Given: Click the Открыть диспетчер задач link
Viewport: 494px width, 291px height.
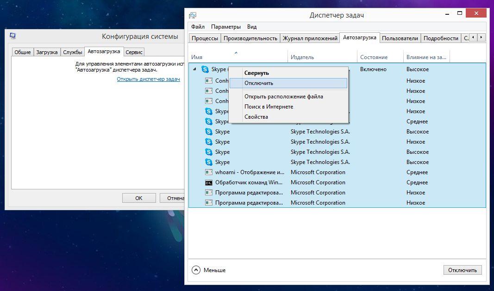Looking at the screenshot, I should [149, 79].
